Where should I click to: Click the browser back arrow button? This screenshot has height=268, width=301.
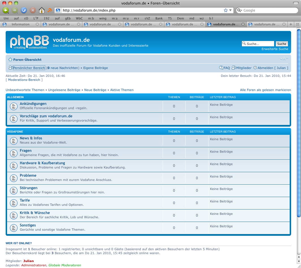click(6, 10)
